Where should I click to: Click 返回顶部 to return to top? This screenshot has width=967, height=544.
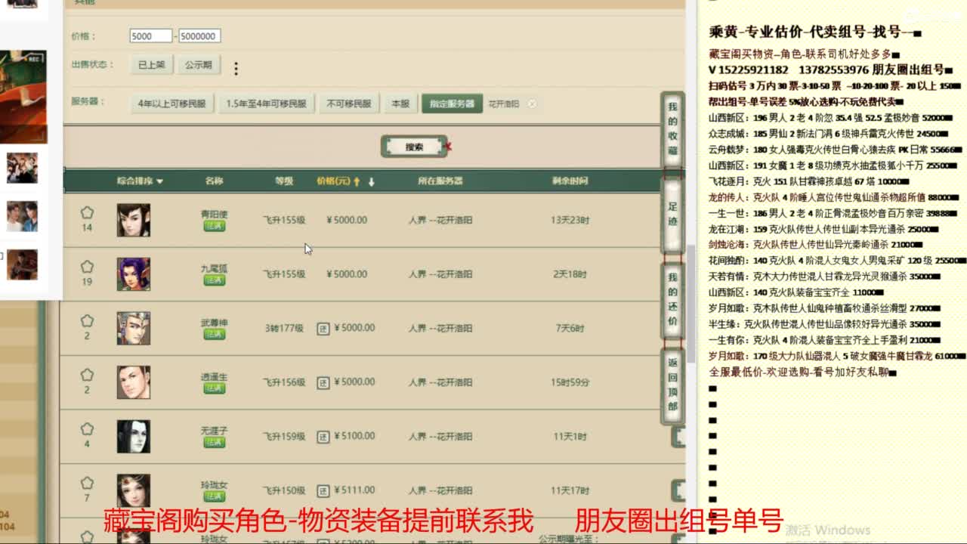672,386
